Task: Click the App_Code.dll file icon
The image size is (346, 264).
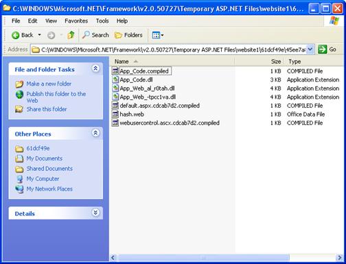Action: tap(115, 80)
